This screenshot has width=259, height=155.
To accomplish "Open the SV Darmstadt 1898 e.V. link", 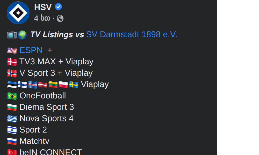I will tap(132, 34).
